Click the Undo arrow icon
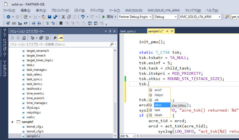 [x=83, y=17]
